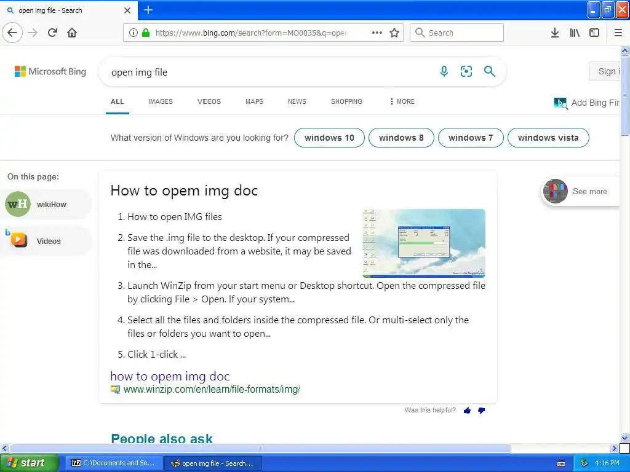Image resolution: width=630 pixels, height=472 pixels.
Task: Open the Library bookshelf icon
Action: [x=575, y=33]
